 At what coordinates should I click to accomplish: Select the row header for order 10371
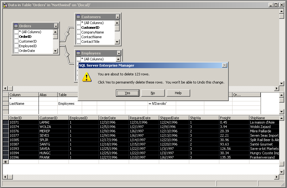click(x=6, y=122)
